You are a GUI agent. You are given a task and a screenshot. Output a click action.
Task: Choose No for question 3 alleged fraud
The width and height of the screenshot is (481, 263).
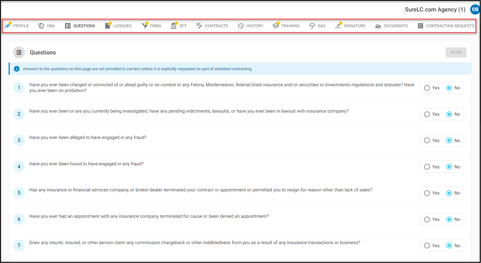pos(449,140)
